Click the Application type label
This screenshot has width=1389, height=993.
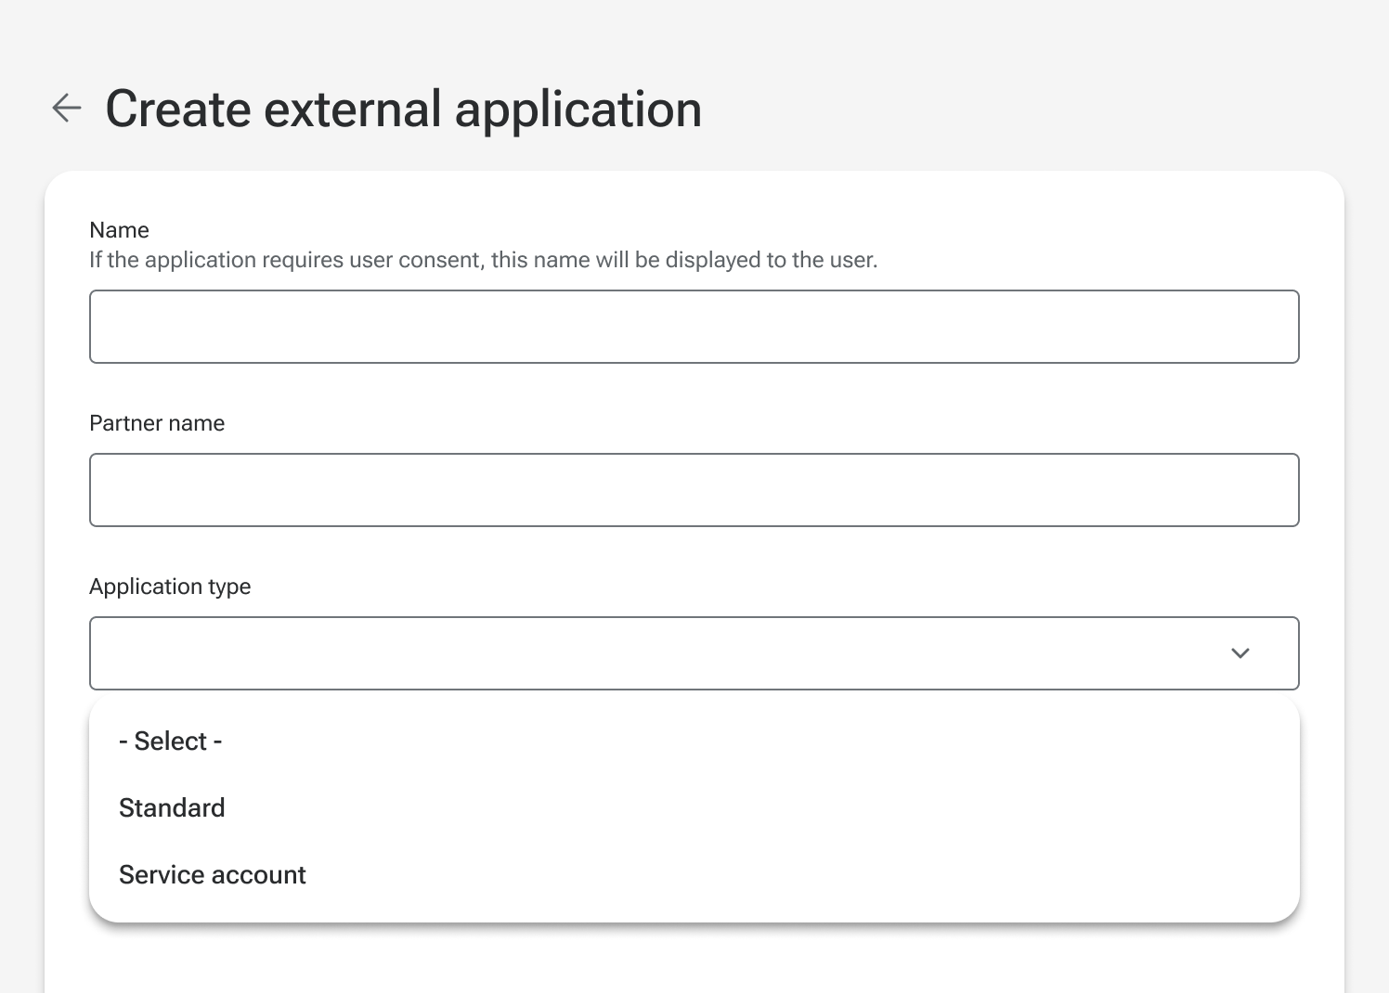click(170, 586)
